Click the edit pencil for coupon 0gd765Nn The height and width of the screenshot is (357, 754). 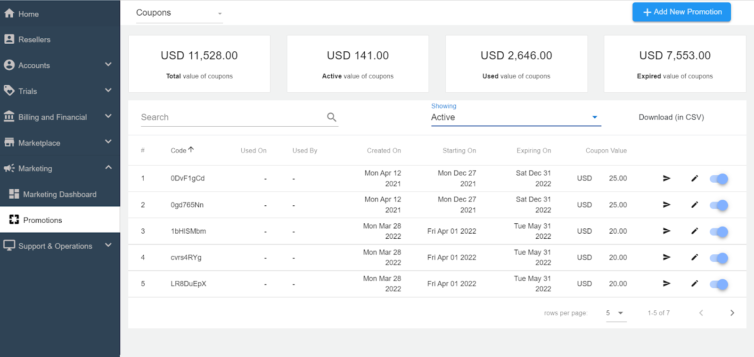(x=694, y=205)
